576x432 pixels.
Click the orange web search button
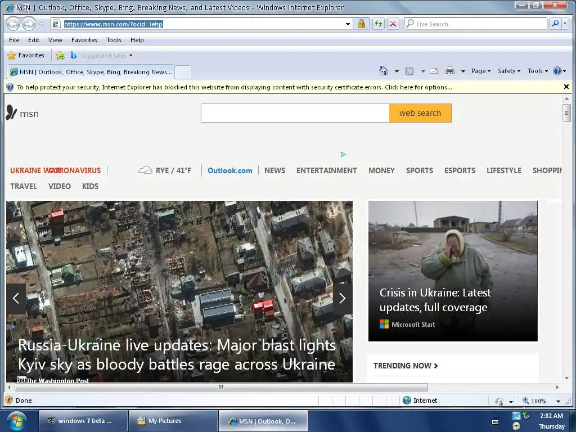[x=420, y=113]
